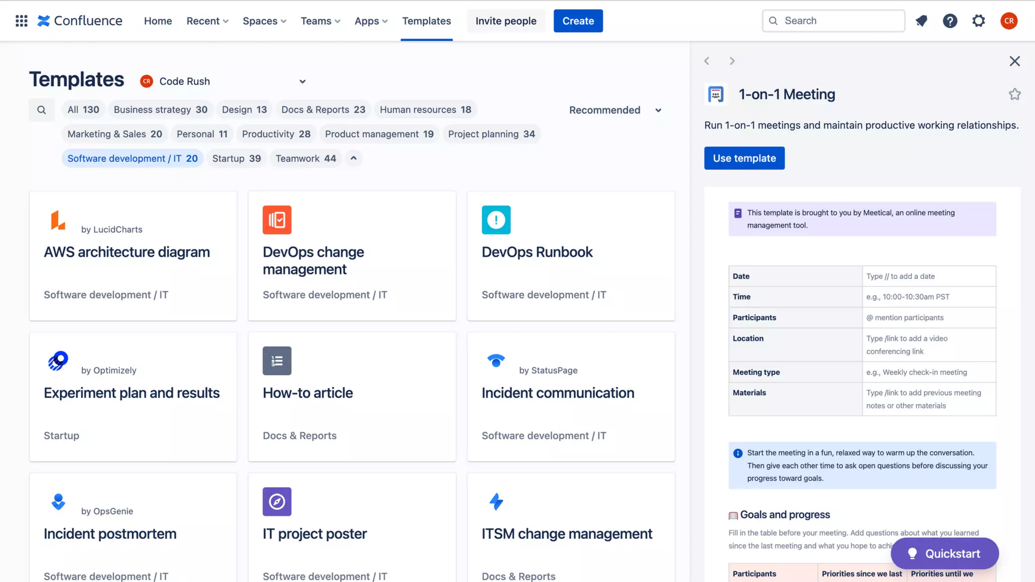Open the Apps menu
The width and height of the screenshot is (1035, 582).
tap(371, 21)
